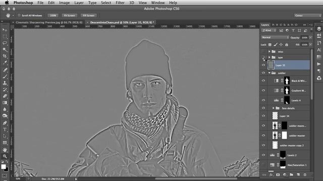
Task: Select the Dodge tool
Action: [5, 116]
